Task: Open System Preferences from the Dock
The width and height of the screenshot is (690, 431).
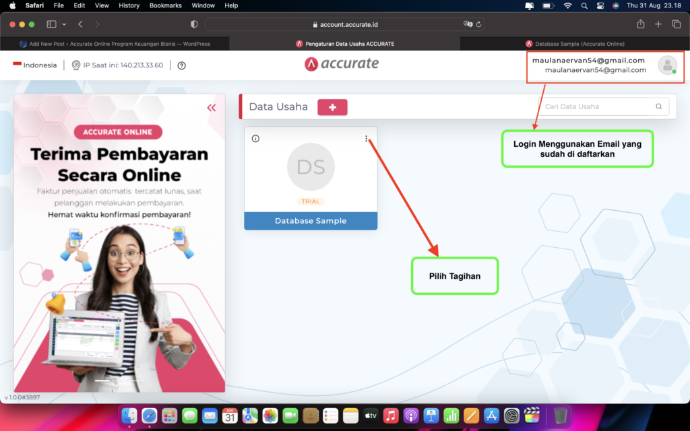Action: click(511, 416)
